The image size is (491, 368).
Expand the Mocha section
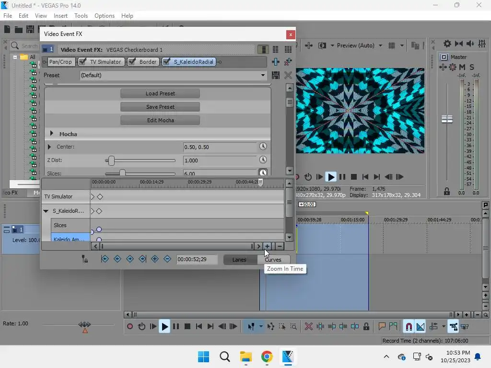(x=52, y=133)
